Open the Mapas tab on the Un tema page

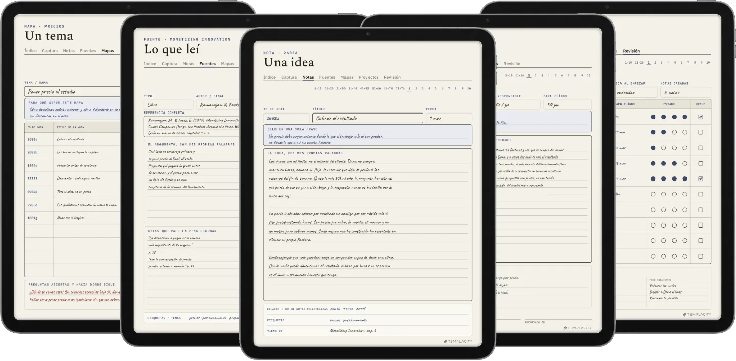coord(108,51)
